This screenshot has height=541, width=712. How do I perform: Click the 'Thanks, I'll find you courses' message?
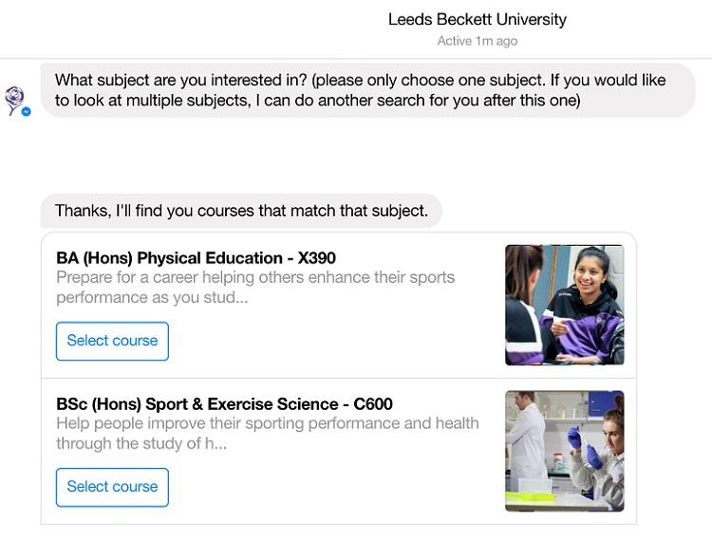[x=241, y=211]
